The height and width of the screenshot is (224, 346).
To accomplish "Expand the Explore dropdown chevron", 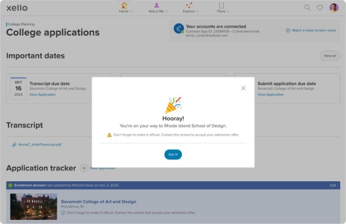I will (x=197, y=11).
